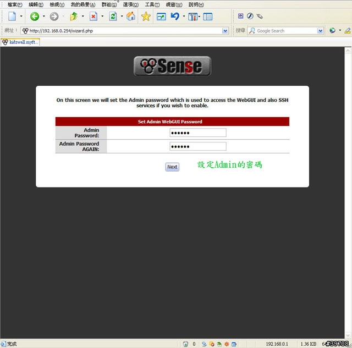This screenshot has width=352, height=348.
Task: Open the 視窗(W) menu
Action: (174, 4)
